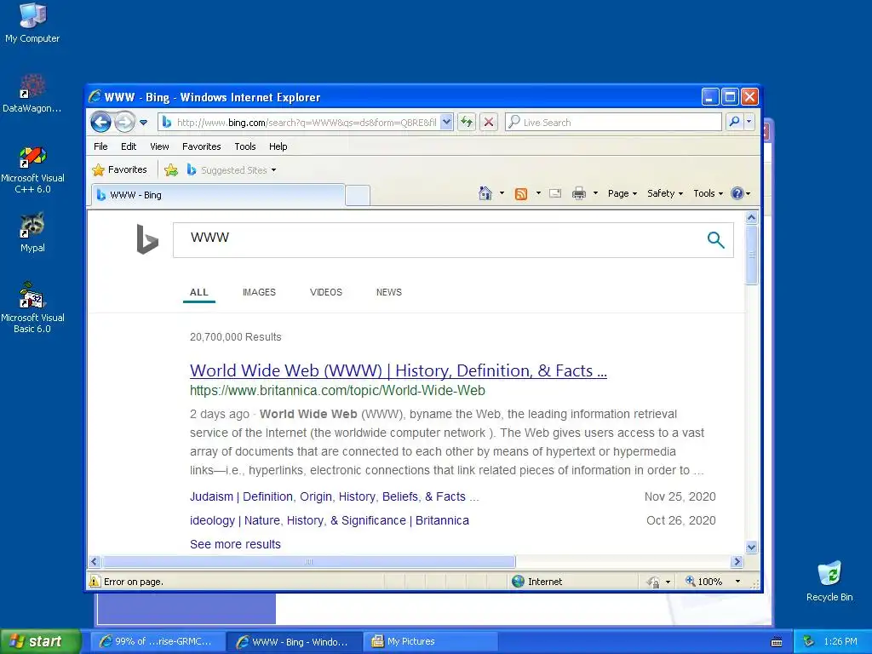Open the Safety command menu
872x654 pixels.
(x=664, y=193)
